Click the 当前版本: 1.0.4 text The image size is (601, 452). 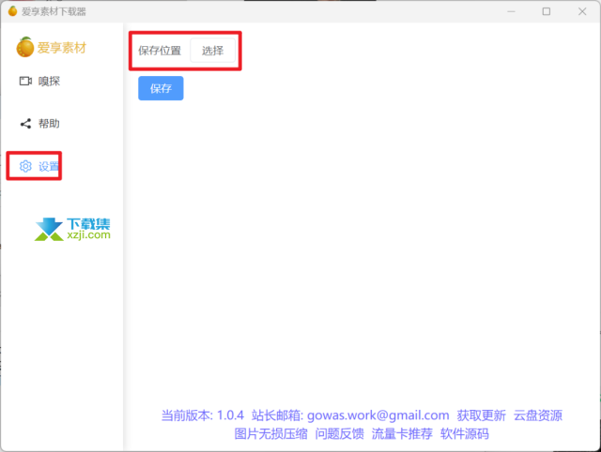click(203, 415)
